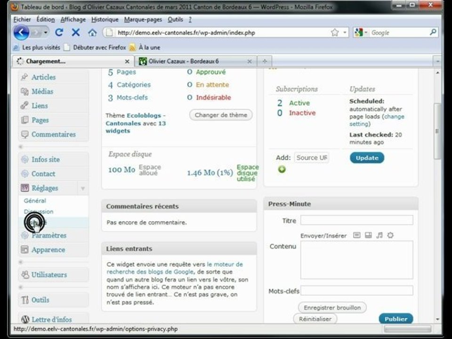Click the Articles pin icon in sidebar
The height and width of the screenshot is (339, 452).
pyautogui.click(x=25, y=77)
